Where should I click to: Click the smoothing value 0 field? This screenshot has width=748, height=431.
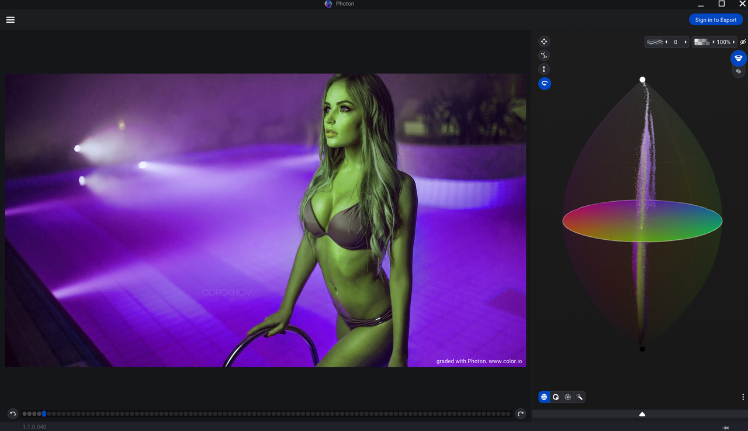[x=676, y=42]
